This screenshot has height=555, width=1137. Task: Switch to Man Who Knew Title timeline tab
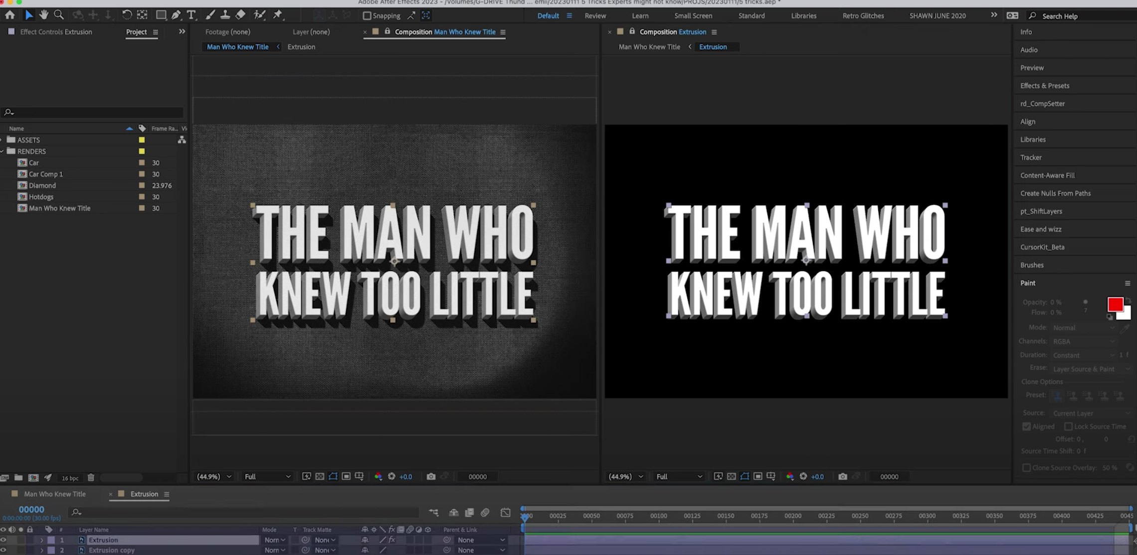tap(55, 494)
